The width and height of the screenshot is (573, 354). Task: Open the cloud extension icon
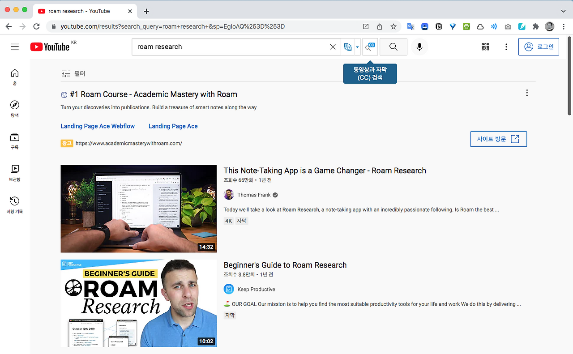(x=480, y=26)
